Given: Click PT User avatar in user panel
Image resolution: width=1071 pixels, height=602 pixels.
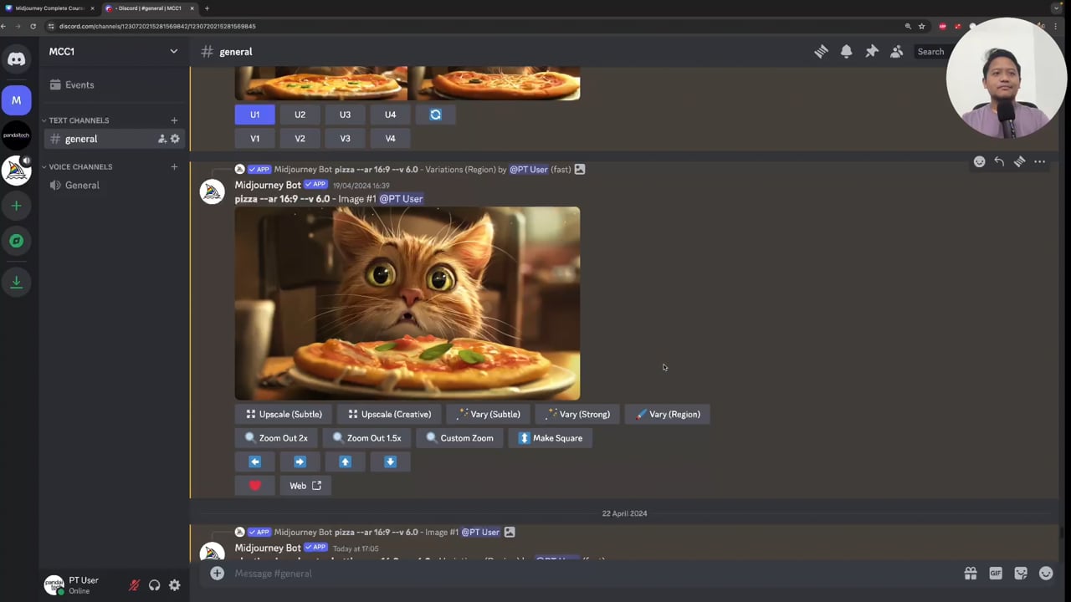Looking at the screenshot, I should tap(54, 585).
